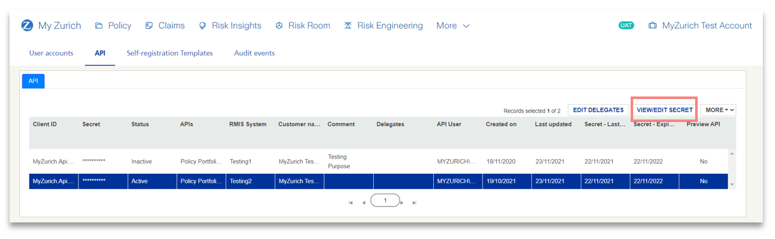Go to the next page of results
The height and width of the screenshot is (239, 775).
[403, 203]
